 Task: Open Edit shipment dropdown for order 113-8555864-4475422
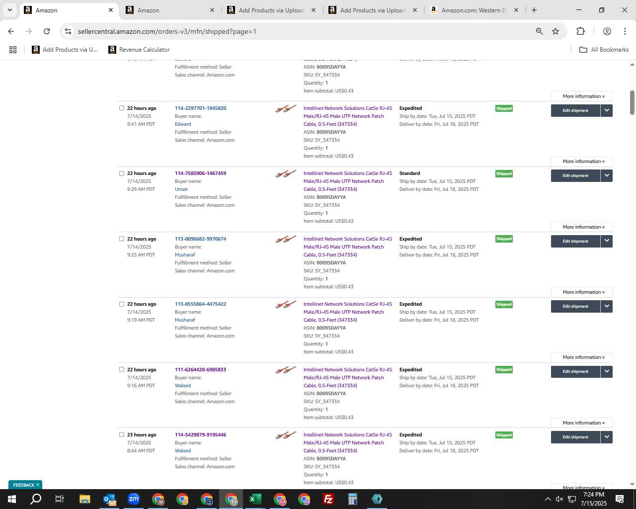[x=607, y=306]
